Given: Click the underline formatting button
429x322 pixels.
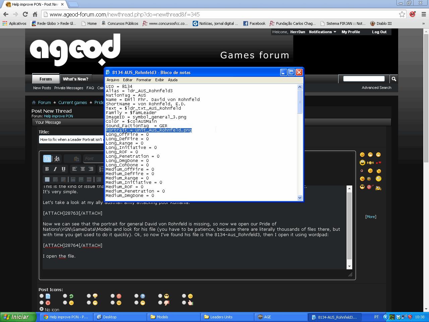Looking at the screenshot, I should pyautogui.click(x=63, y=169).
